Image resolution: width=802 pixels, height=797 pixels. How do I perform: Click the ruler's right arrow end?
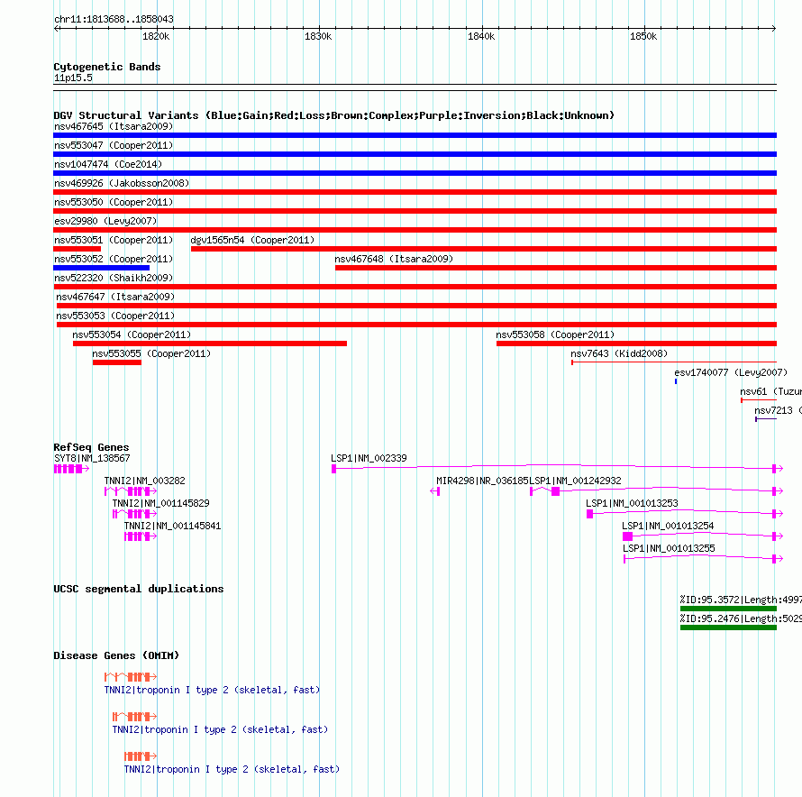point(774,28)
